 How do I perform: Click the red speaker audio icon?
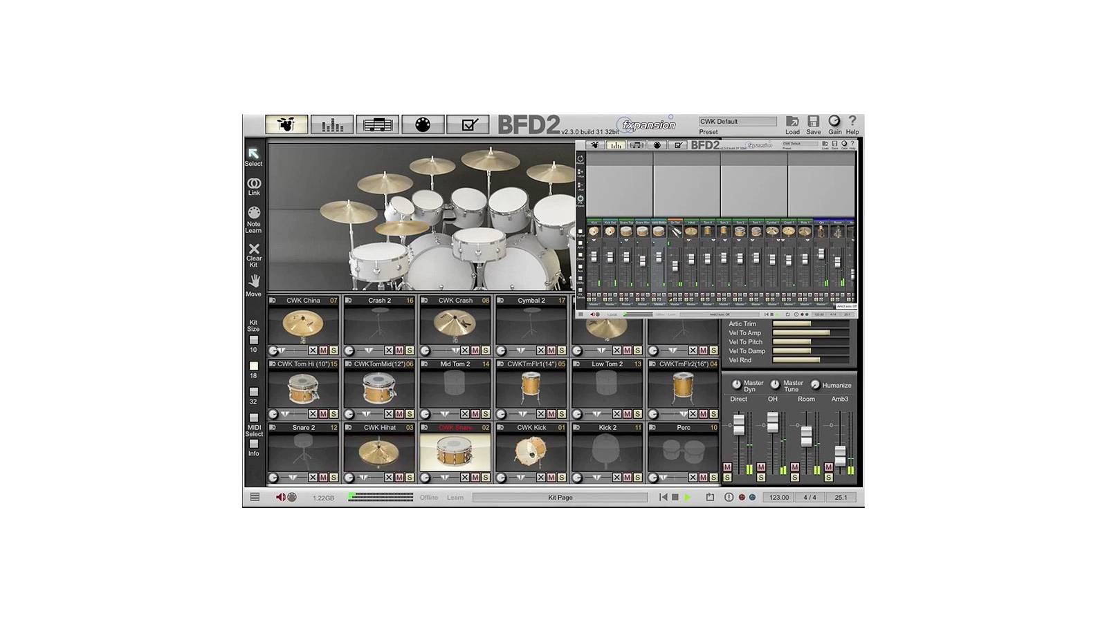[280, 497]
